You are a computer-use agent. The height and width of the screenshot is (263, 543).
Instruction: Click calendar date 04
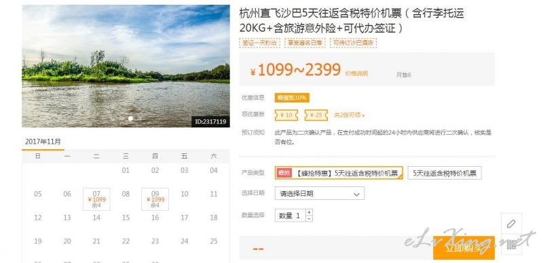[x=214, y=170]
